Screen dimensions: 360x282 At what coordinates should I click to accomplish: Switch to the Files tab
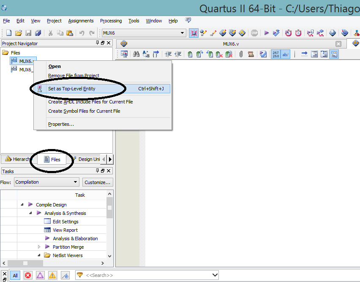tap(52, 159)
